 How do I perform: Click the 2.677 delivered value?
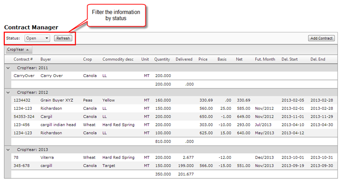click(x=188, y=158)
